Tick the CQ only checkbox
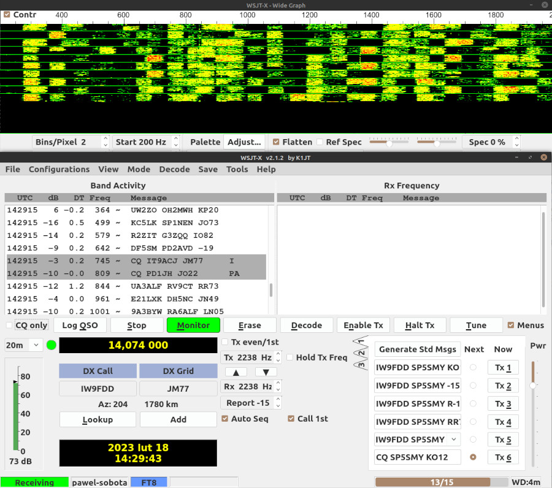 [x=9, y=325]
